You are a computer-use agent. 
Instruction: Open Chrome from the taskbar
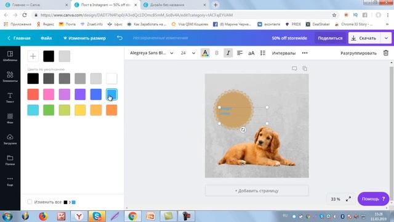pos(132,216)
